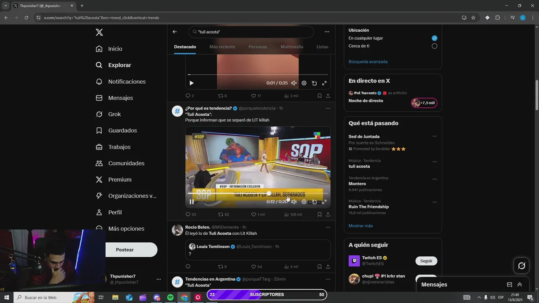Seek on the top 0:35 video progress bar
The height and width of the screenshot is (303, 539).
(x=258, y=75)
